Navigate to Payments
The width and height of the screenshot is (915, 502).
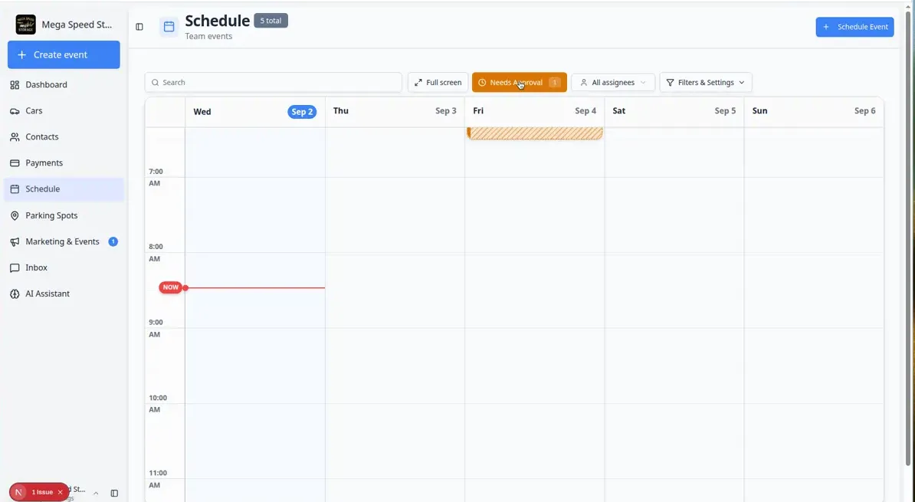pyautogui.click(x=64, y=162)
